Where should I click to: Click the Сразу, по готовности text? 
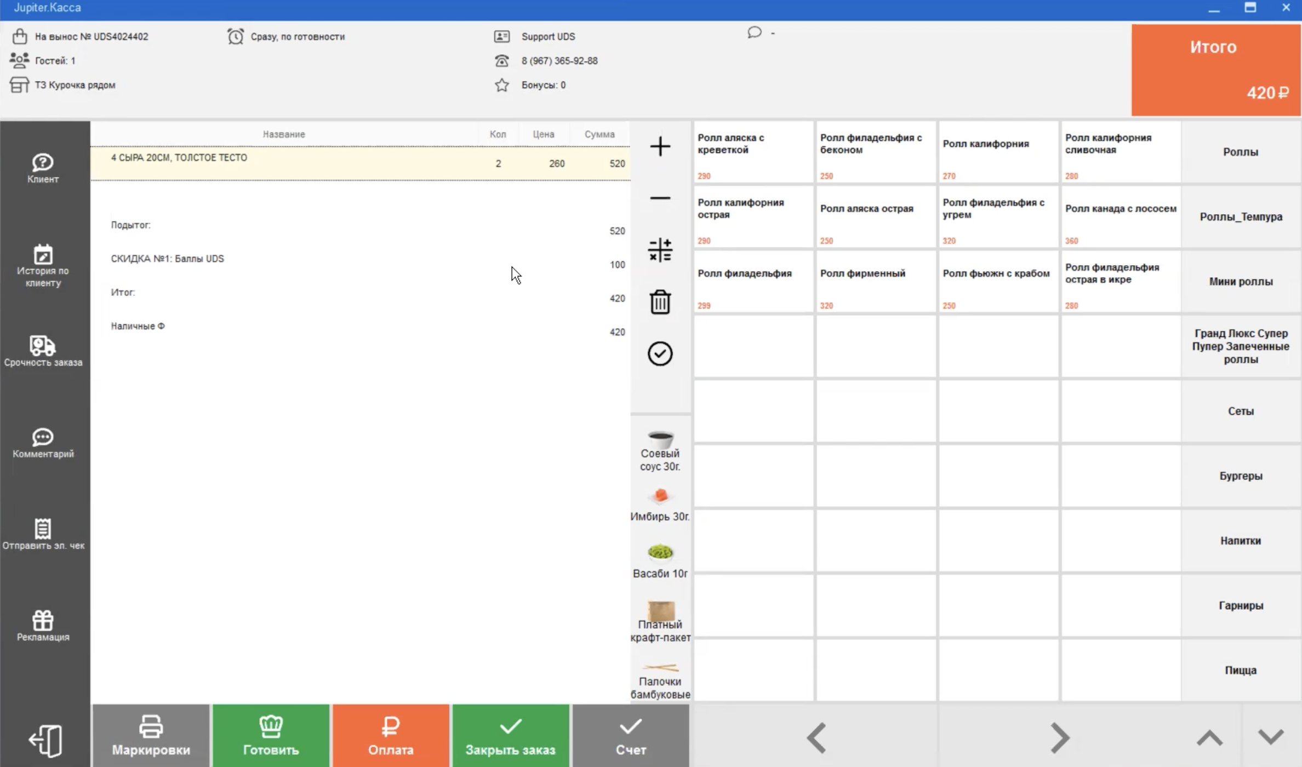click(298, 37)
